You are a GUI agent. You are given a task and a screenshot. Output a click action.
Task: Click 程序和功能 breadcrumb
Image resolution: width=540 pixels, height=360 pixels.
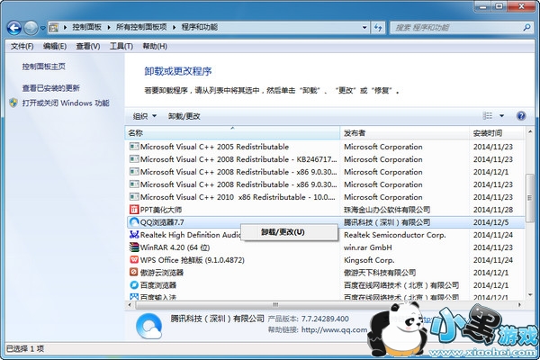pos(200,27)
